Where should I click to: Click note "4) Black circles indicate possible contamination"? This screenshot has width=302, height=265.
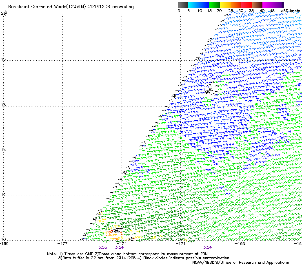[184, 258]
